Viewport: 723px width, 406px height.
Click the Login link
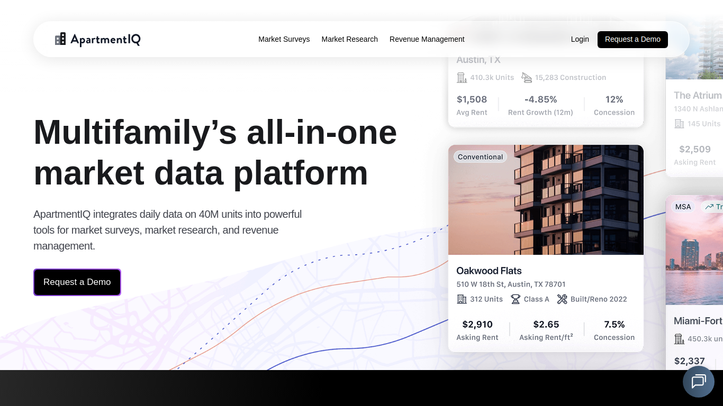point(580,39)
